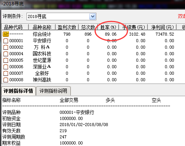The width and height of the screenshot is (185, 146).
Task: Click the 期末权益 label
Action: tap(12, 143)
